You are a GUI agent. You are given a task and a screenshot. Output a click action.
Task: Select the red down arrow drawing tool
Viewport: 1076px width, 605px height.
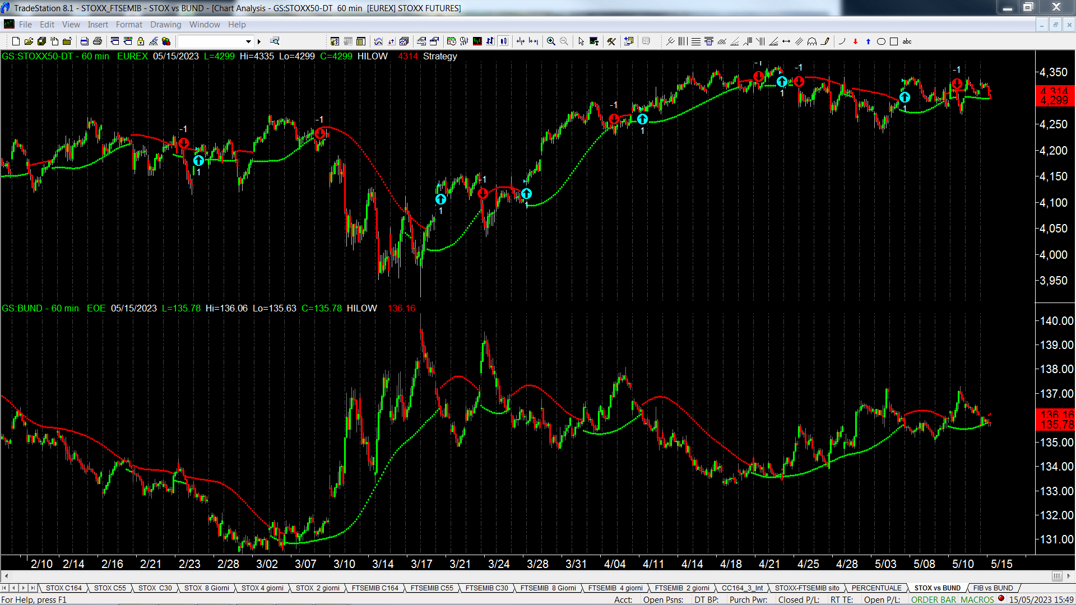855,41
